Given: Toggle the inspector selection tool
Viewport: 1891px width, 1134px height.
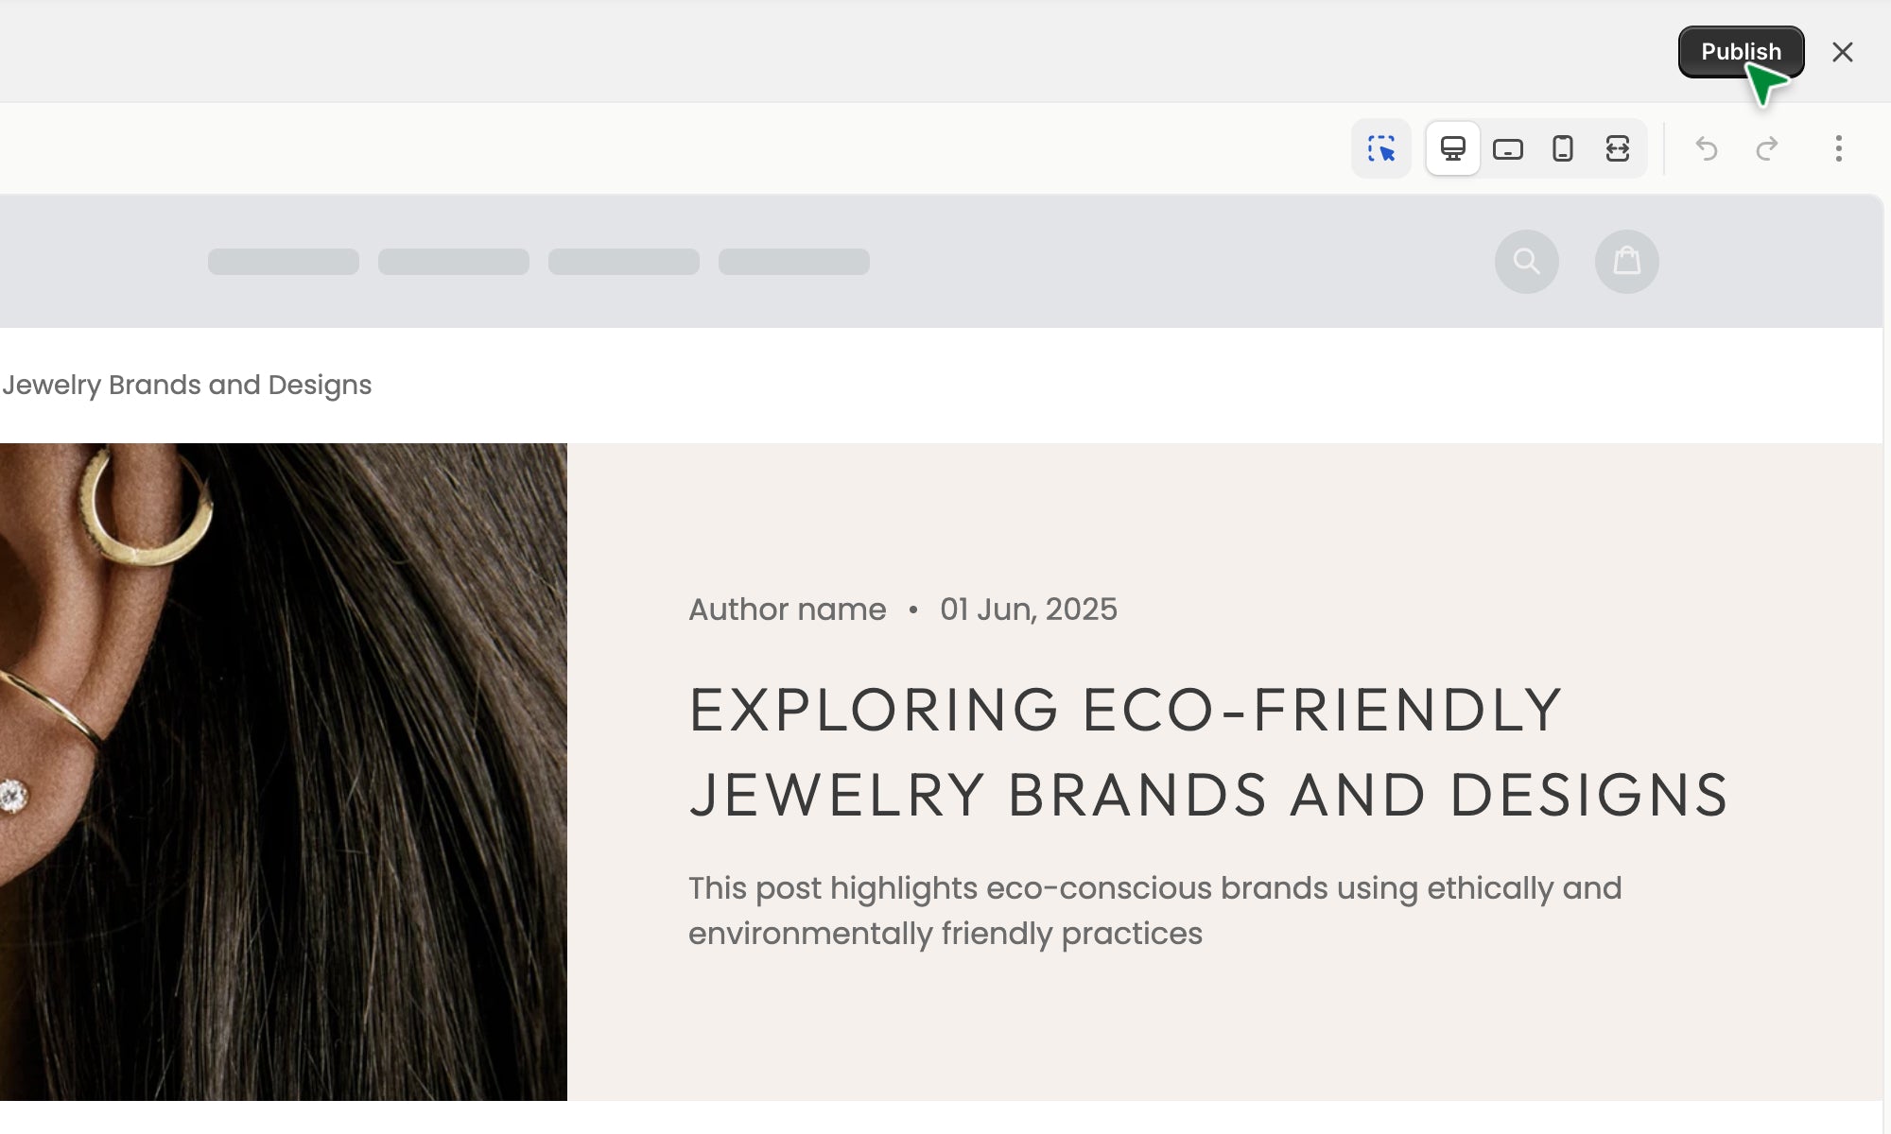Looking at the screenshot, I should coord(1381,149).
